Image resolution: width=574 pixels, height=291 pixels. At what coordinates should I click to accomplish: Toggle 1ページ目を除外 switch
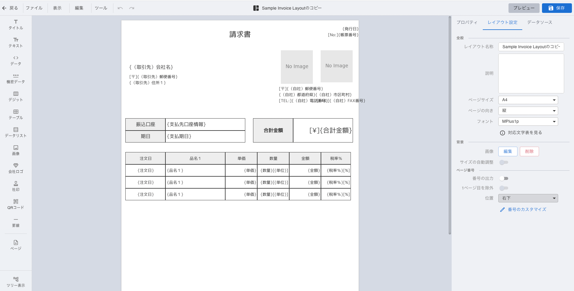[504, 188]
